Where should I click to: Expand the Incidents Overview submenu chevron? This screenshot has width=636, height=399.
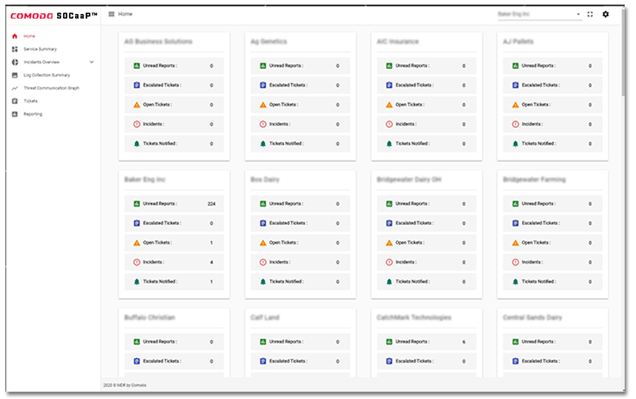pyautogui.click(x=92, y=62)
